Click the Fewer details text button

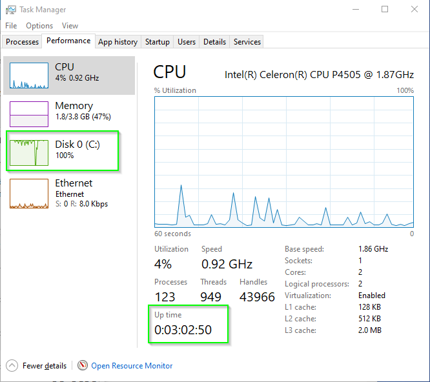point(45,366)
